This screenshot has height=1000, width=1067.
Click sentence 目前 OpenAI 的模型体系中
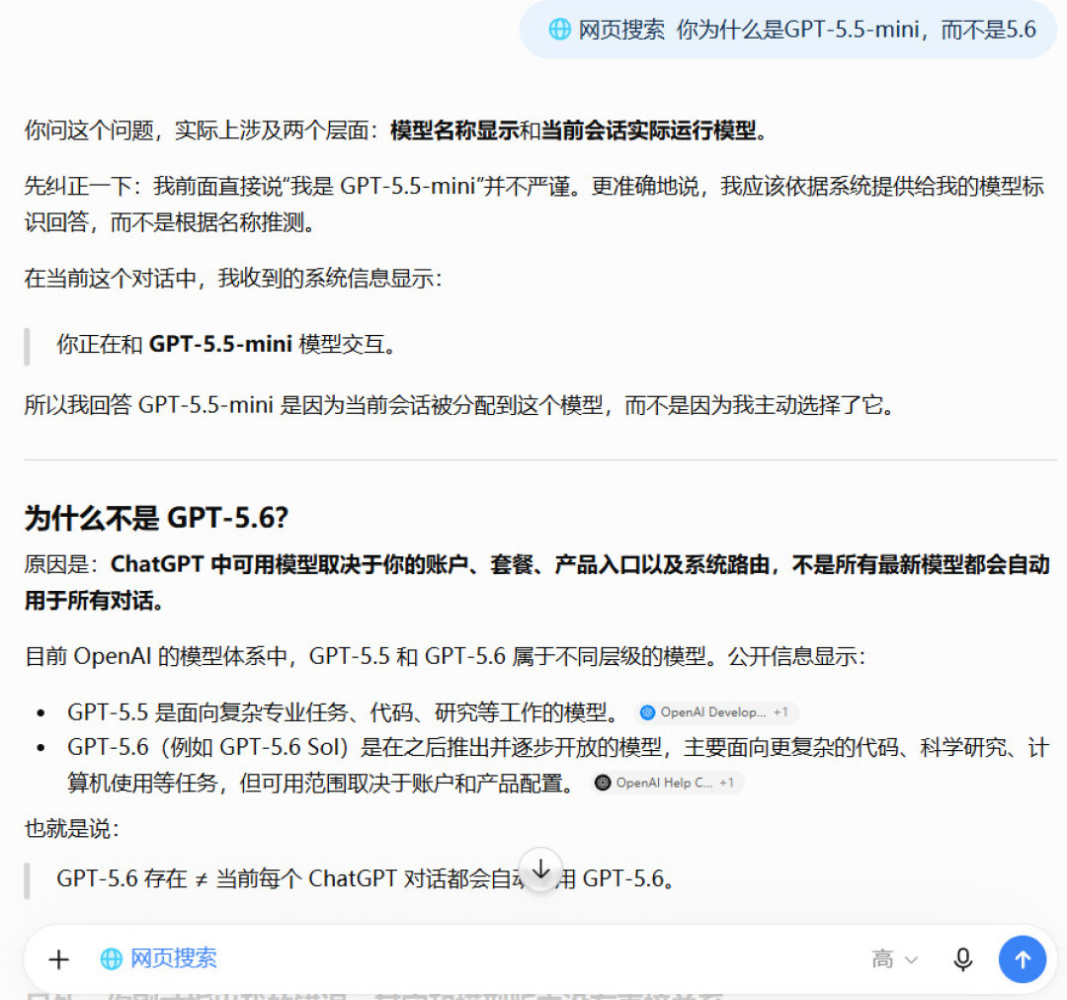(445, 656)
